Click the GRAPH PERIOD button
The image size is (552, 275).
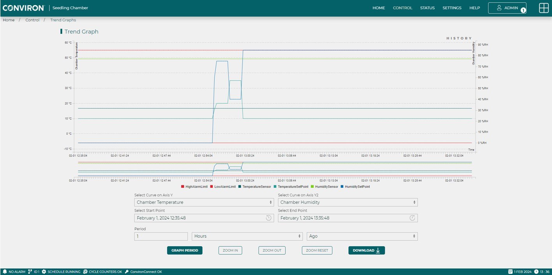185,250
